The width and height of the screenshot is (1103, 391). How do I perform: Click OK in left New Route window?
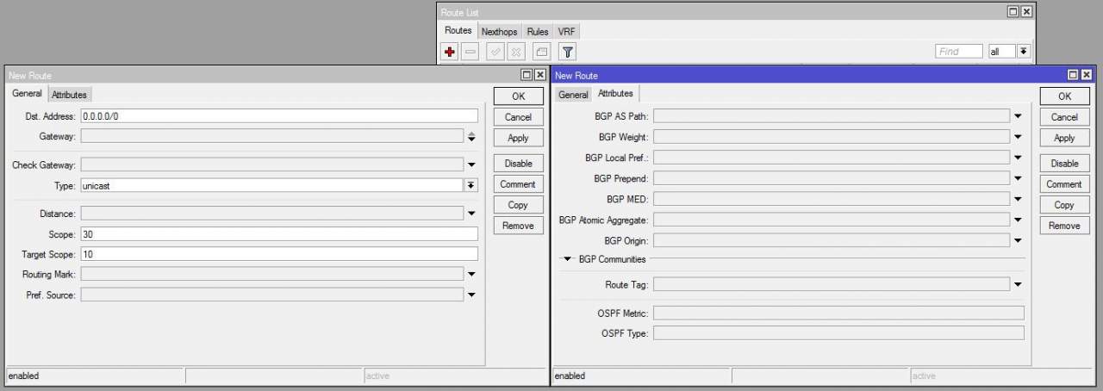518,96
